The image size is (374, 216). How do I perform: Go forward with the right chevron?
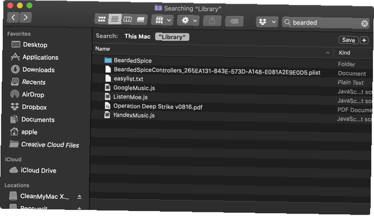click(25, 17)
